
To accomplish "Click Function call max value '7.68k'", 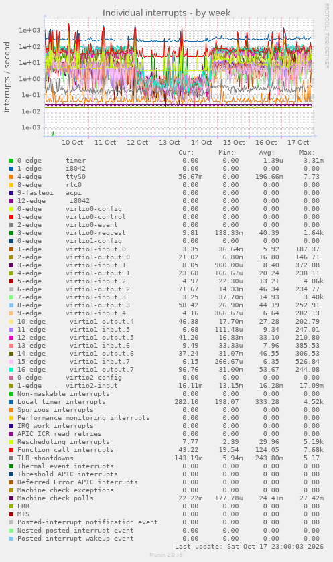I will pos(314,450).
